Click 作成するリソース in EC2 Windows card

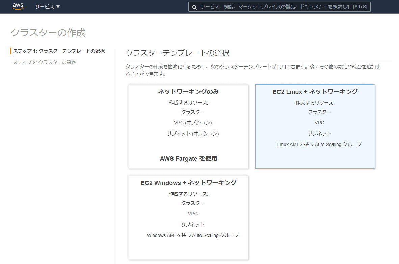pos(189,194)
